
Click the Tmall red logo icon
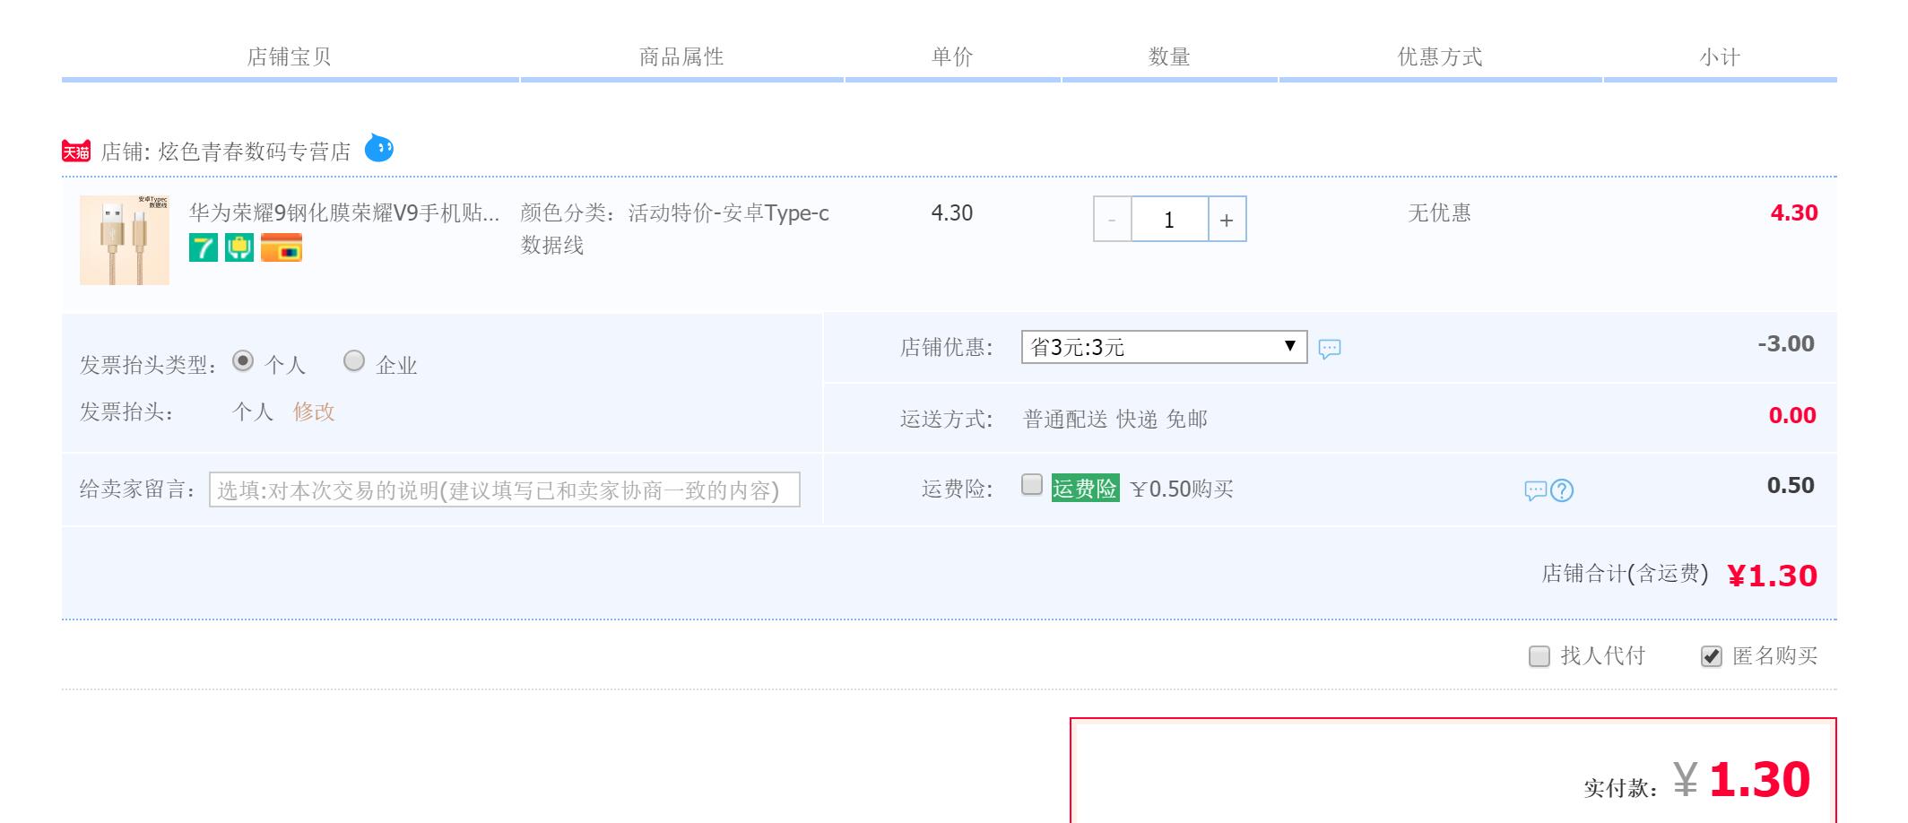point(76,151)
